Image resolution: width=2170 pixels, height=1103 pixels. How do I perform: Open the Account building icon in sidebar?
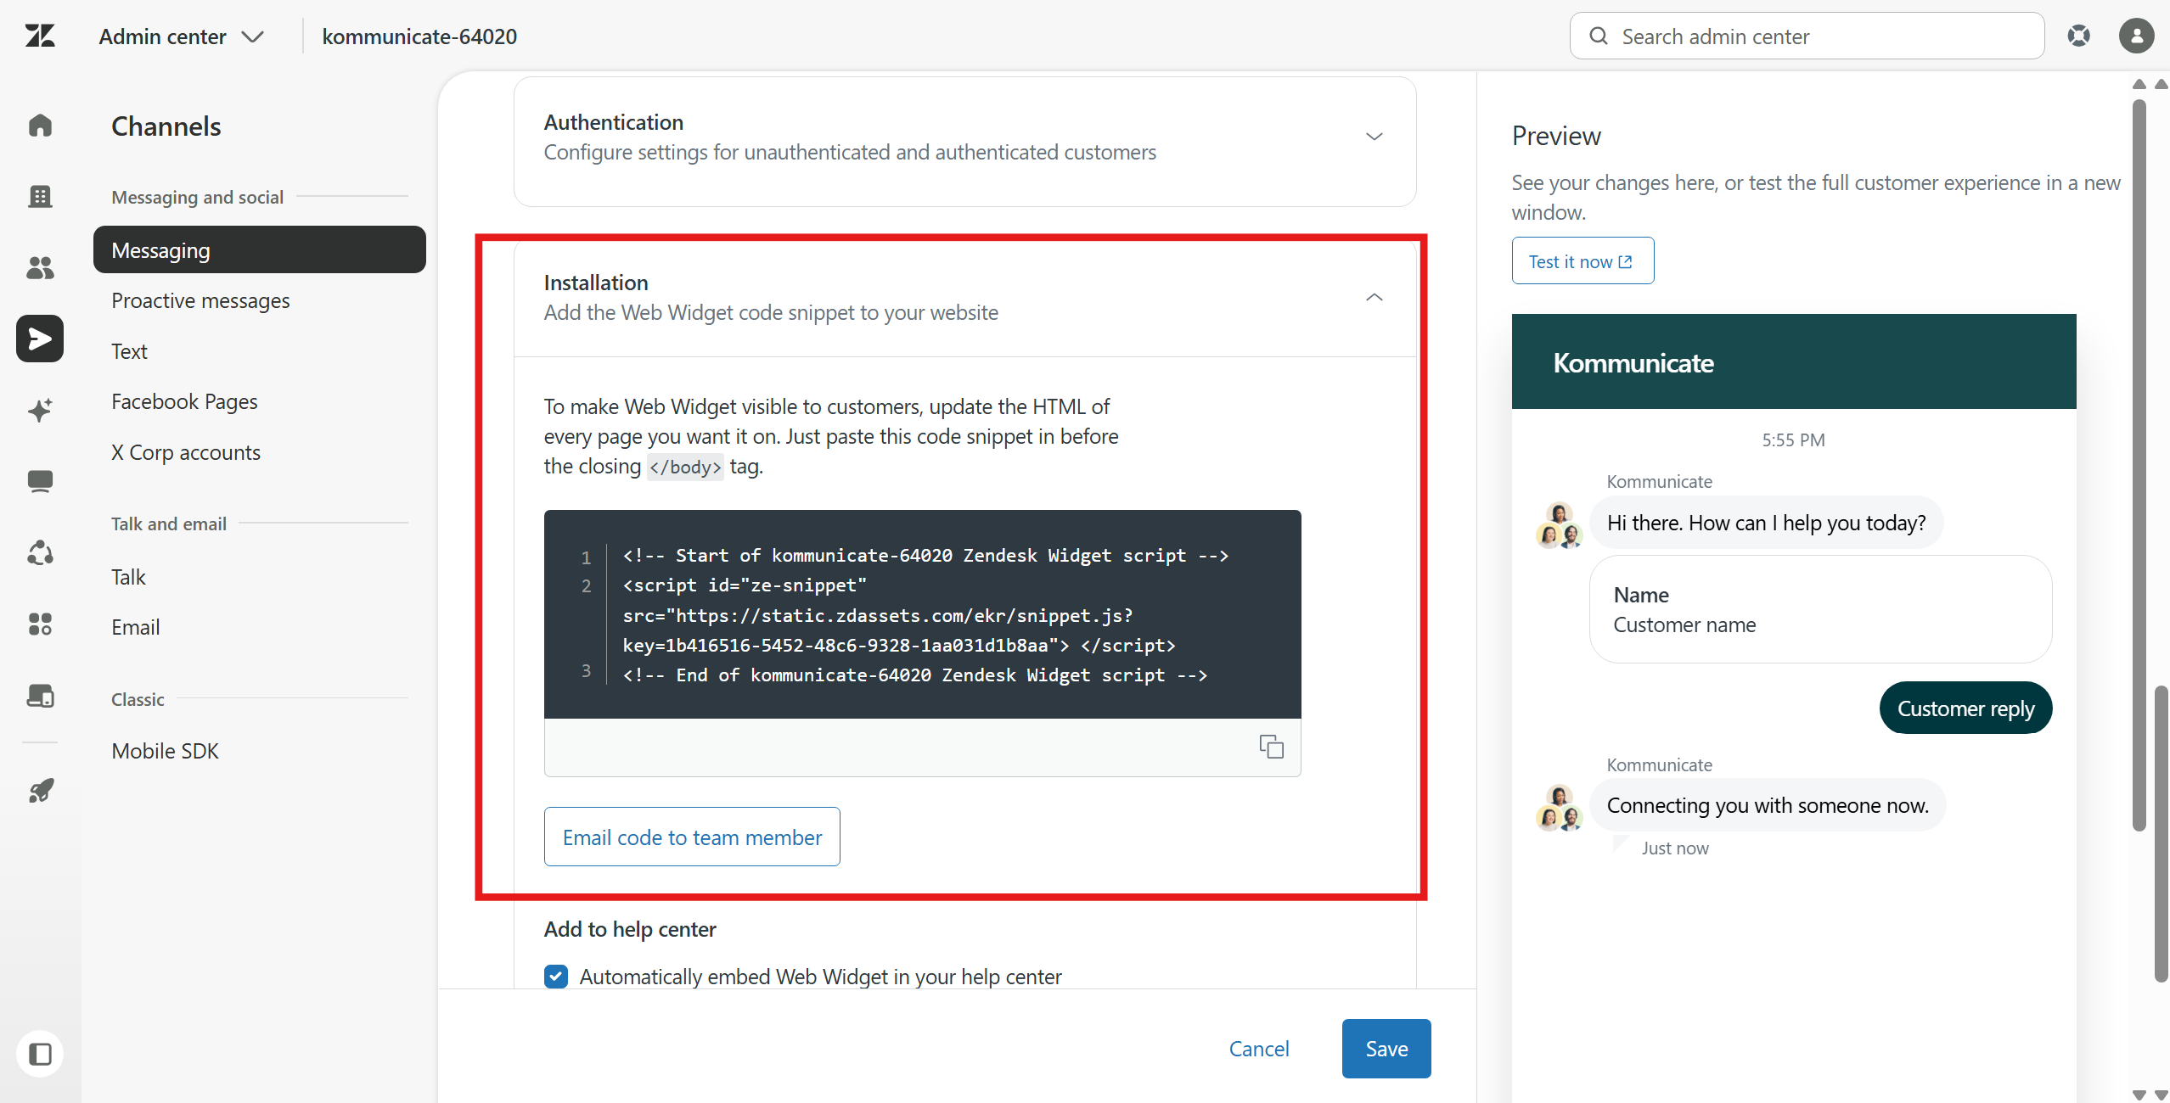point(40,196)
